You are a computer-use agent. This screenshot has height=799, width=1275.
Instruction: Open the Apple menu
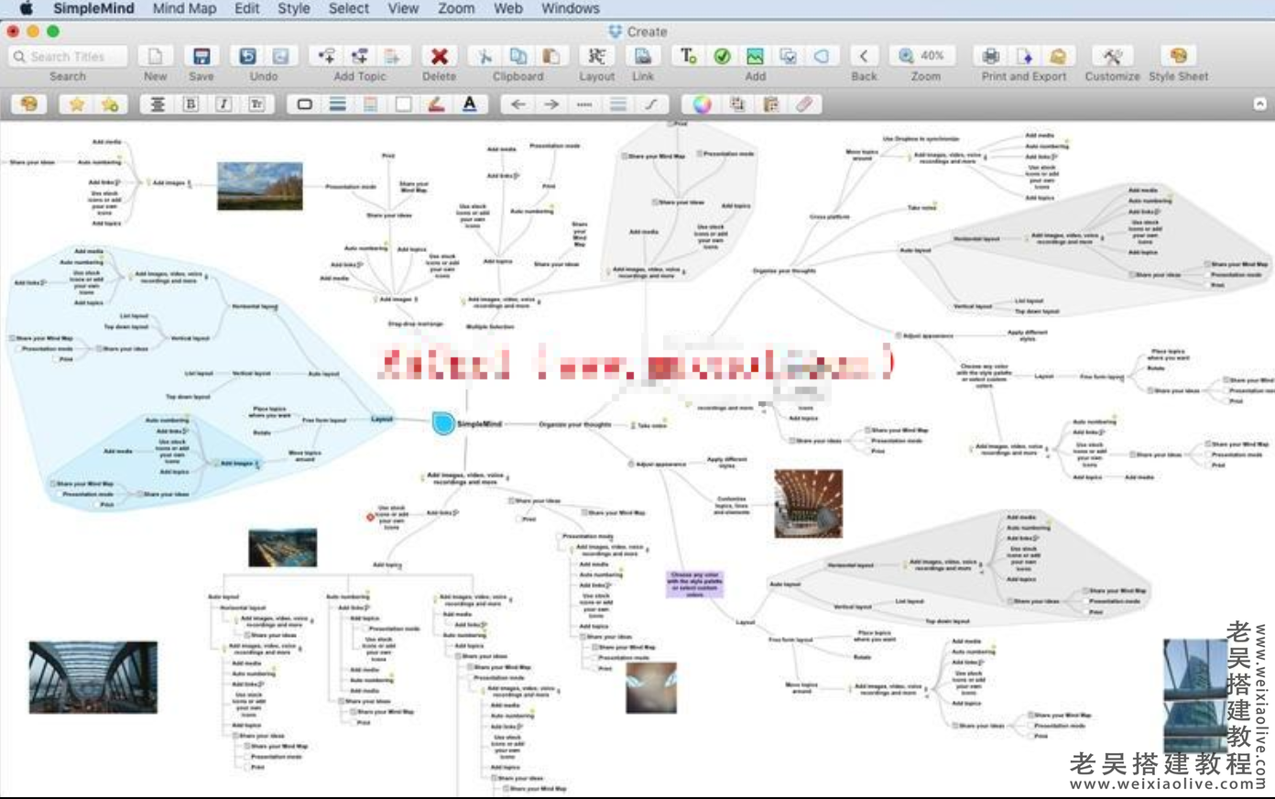pyautogui.click(x=27, y=8)
